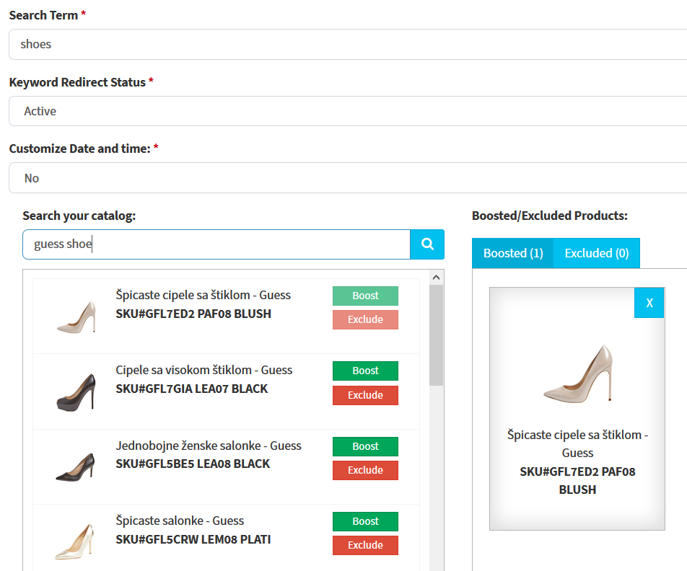687x571 pixels.
Task: Exclude the GFL7GIA LEA07 BLACK product
Action: coord(365,395)
